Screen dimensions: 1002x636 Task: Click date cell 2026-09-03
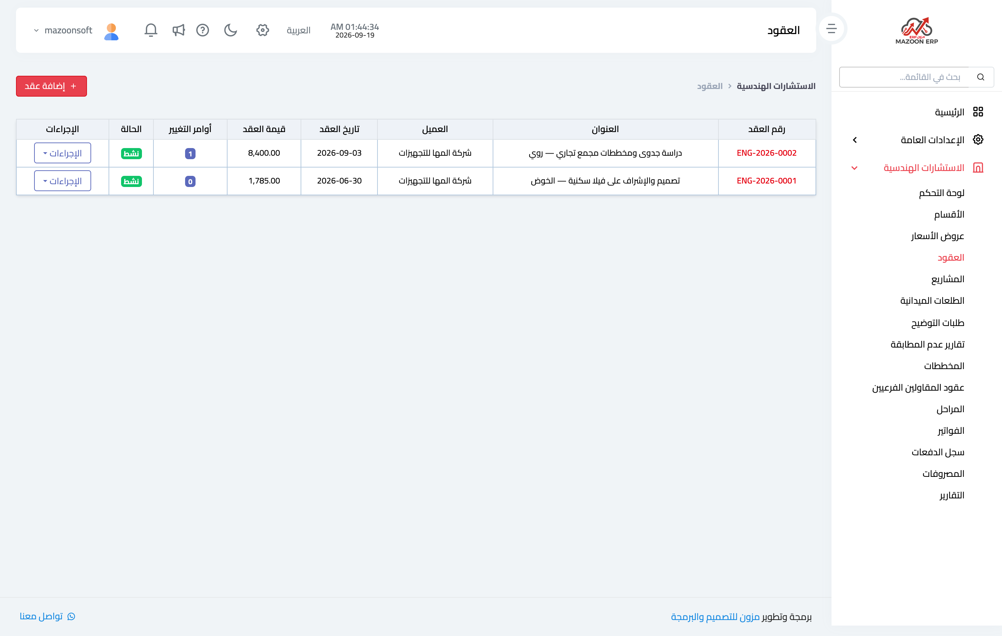click(x=339, y=153)
